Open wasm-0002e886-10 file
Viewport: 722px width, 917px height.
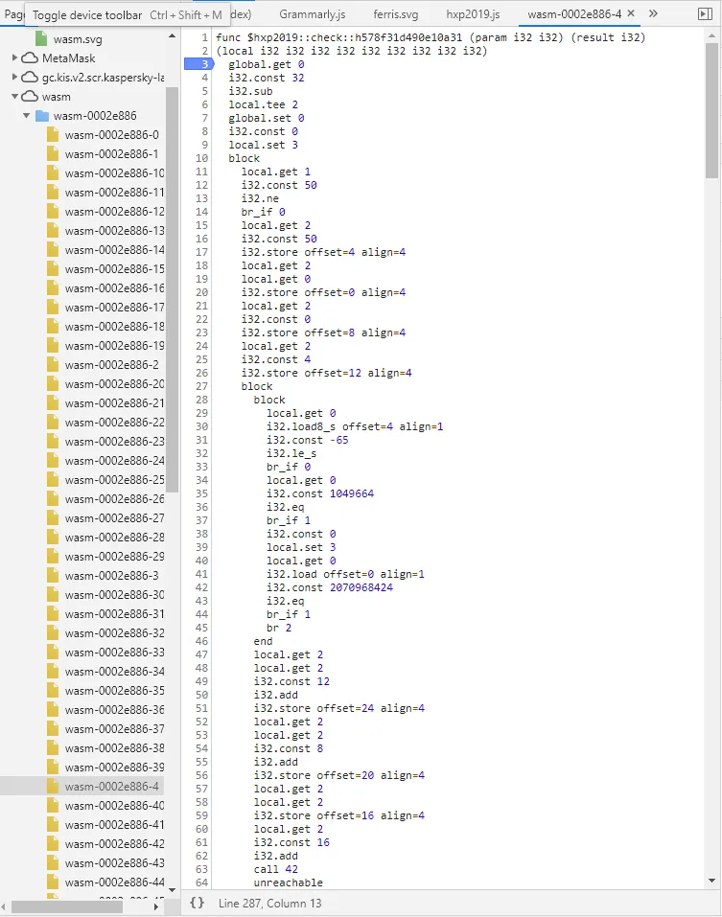115,173
